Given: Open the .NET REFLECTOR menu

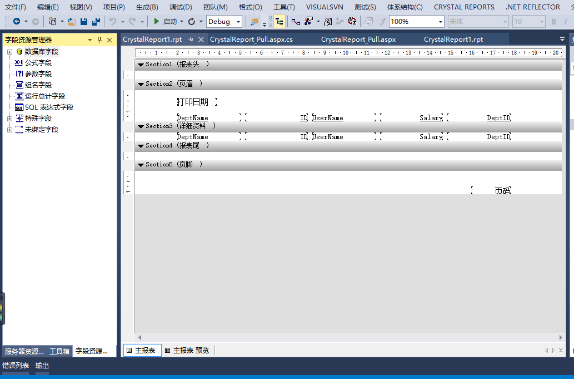Looking at the screenshot, I should [533, 7].
